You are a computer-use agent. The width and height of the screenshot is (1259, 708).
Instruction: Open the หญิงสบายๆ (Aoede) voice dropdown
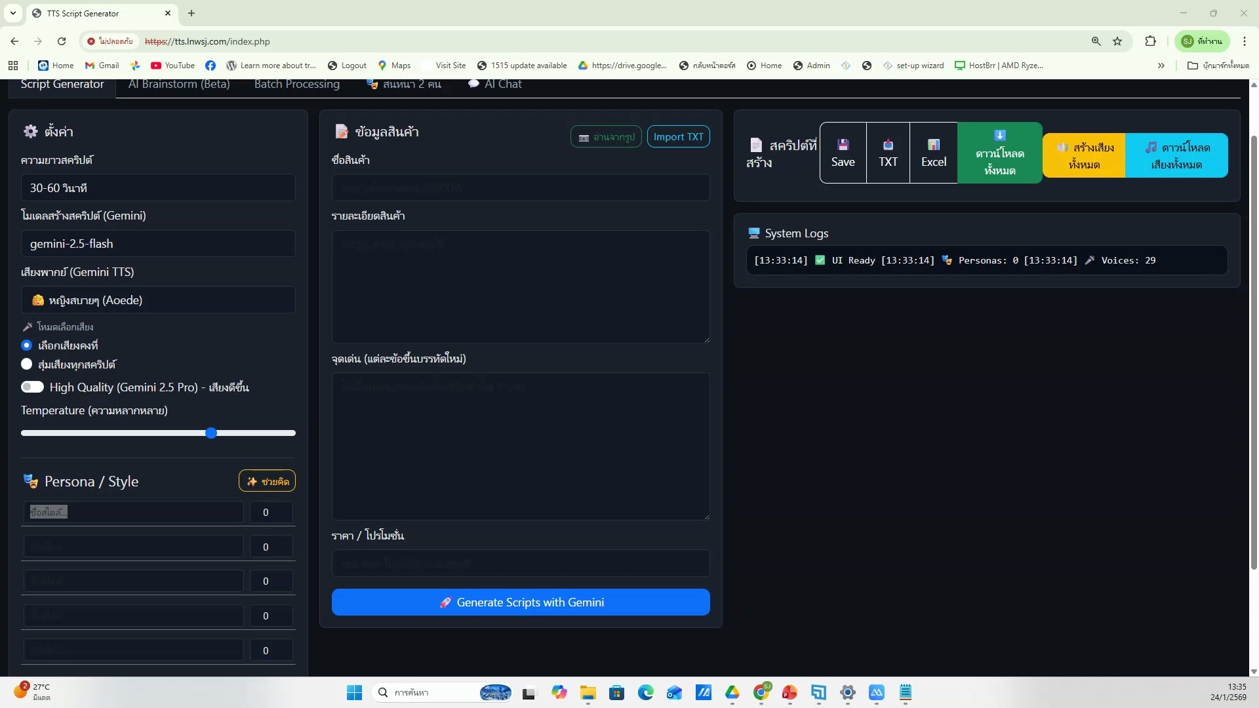point(157,300)
